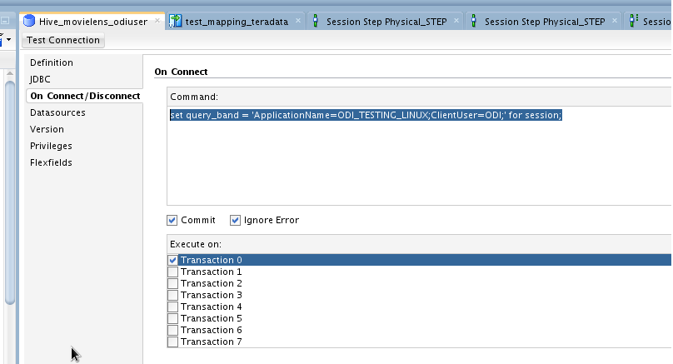The image size is (673, 364).
Task: Click the left panel vertical scrollbar
Action: [x=10, y=192]
